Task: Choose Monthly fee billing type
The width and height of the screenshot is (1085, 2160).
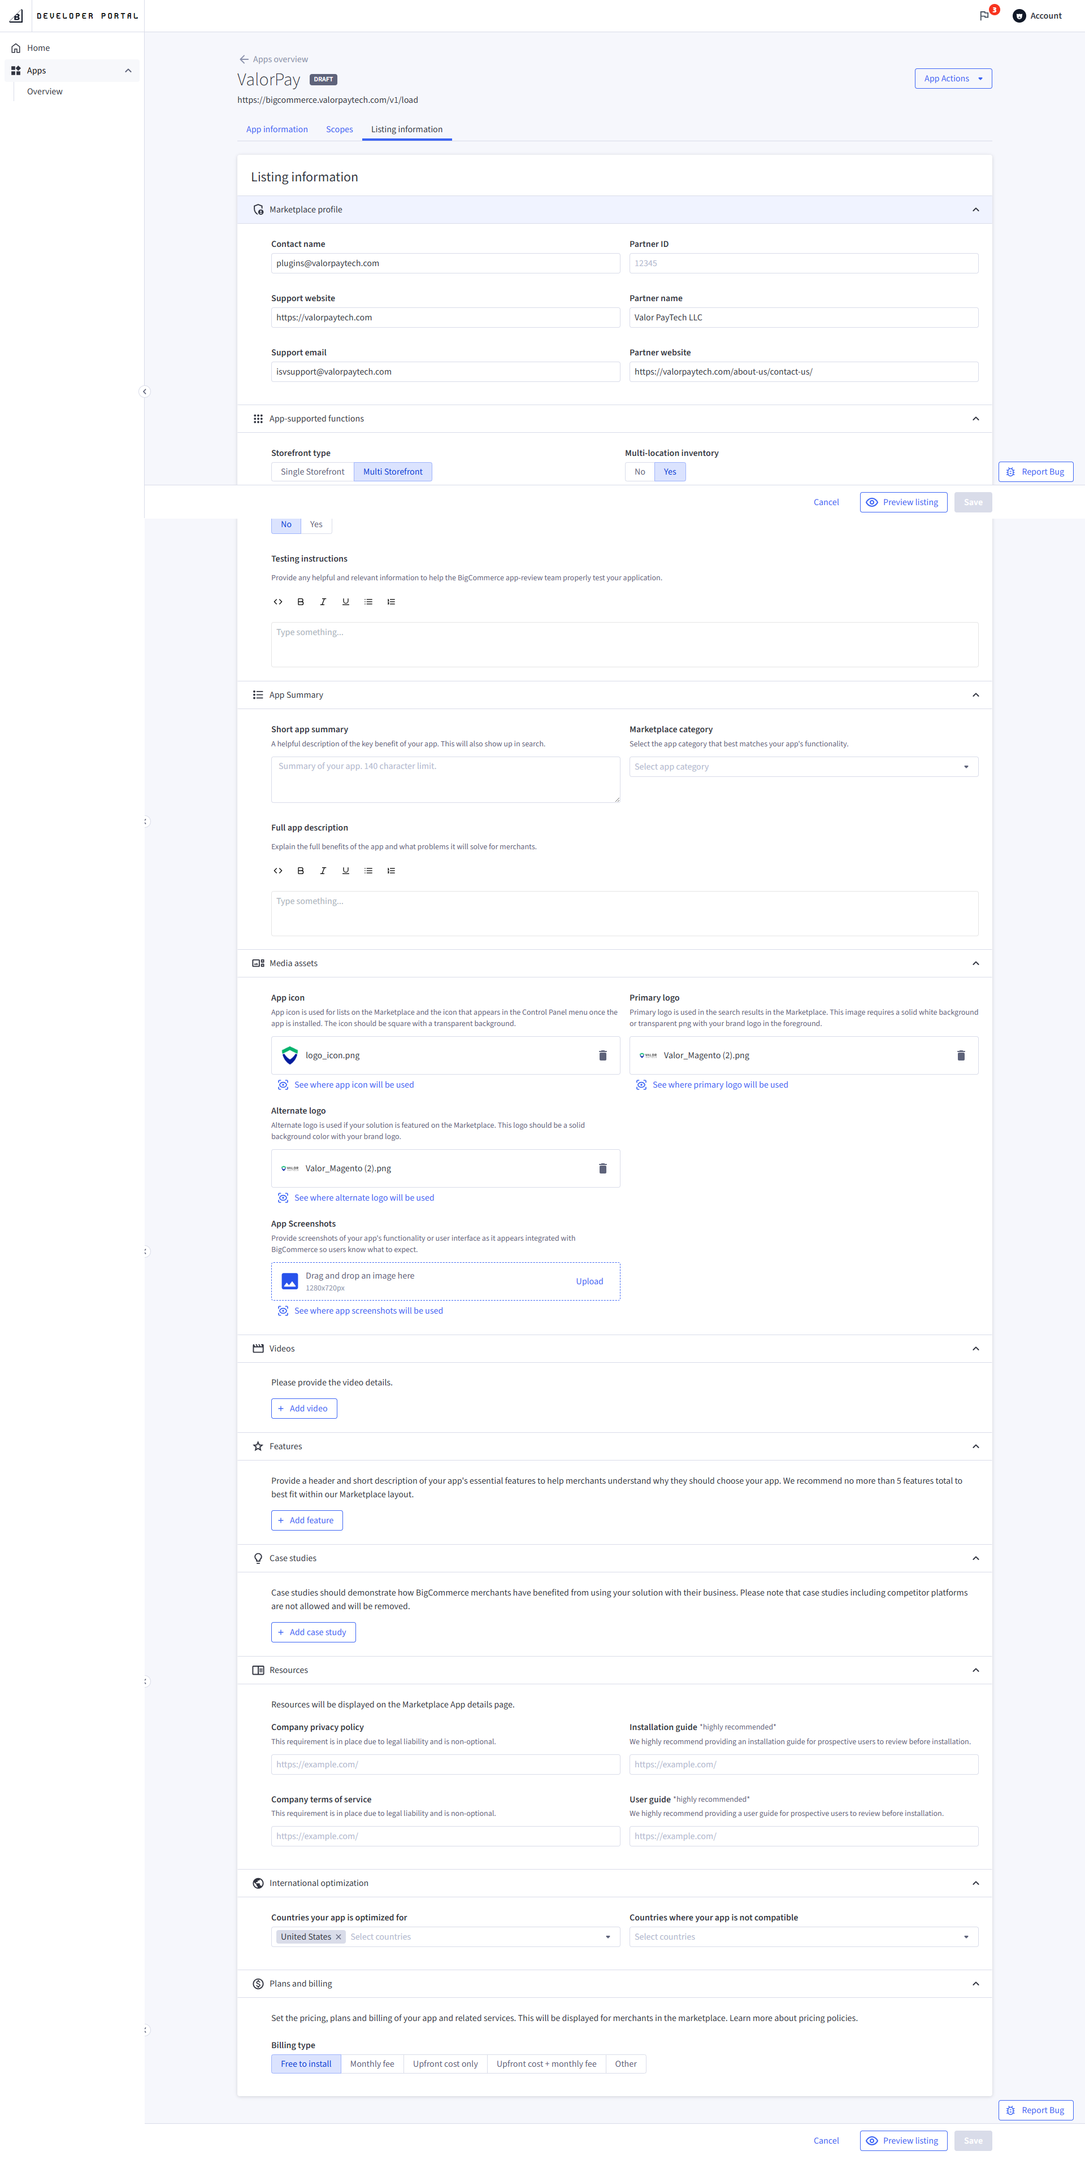Action: coord(372,2065)
